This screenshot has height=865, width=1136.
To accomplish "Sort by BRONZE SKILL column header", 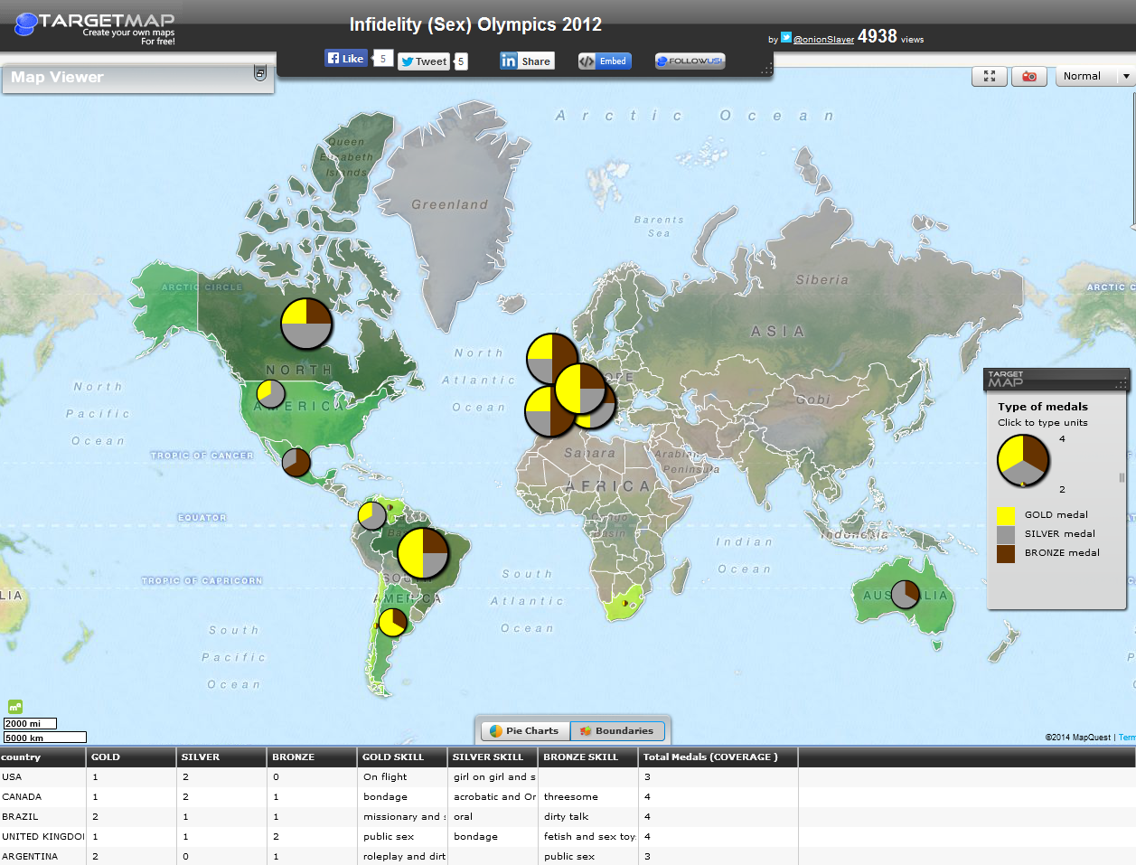I will click(587, 757).
